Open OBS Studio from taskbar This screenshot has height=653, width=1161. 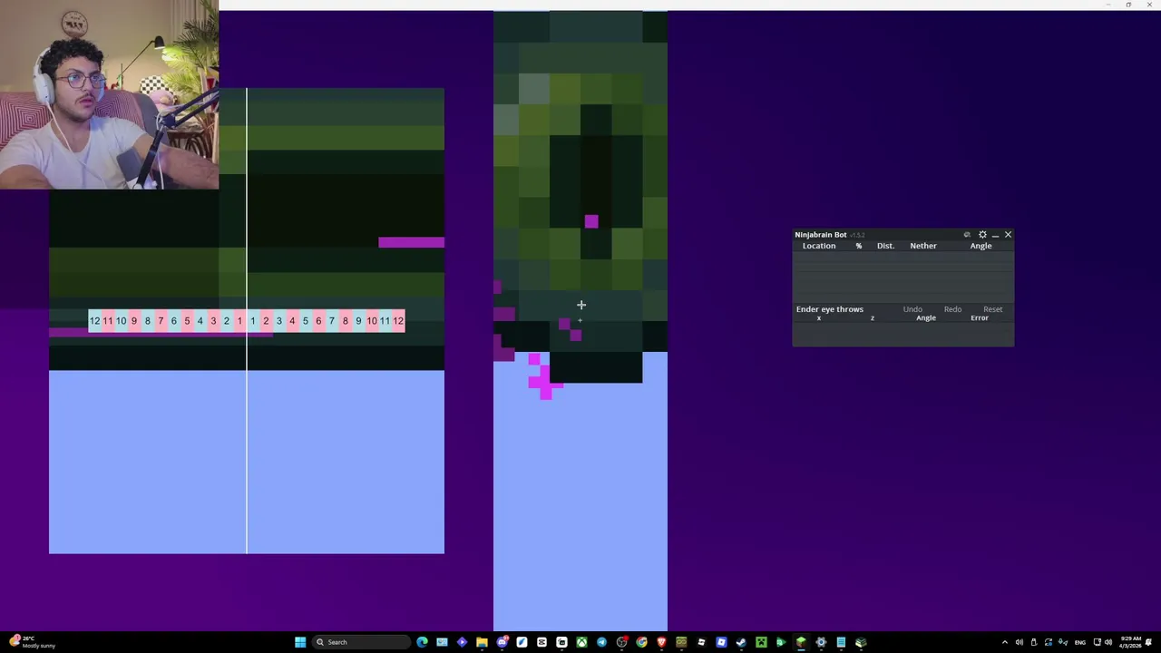[621, 642]
